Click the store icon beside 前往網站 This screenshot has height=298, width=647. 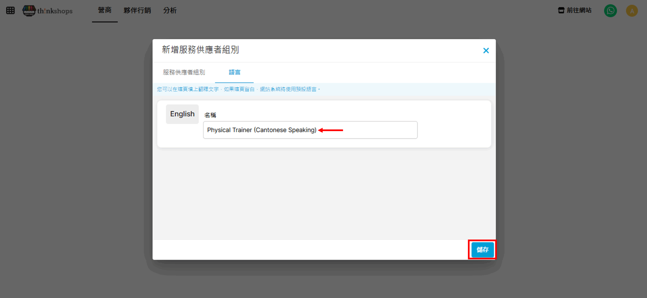tap(561, 10)
